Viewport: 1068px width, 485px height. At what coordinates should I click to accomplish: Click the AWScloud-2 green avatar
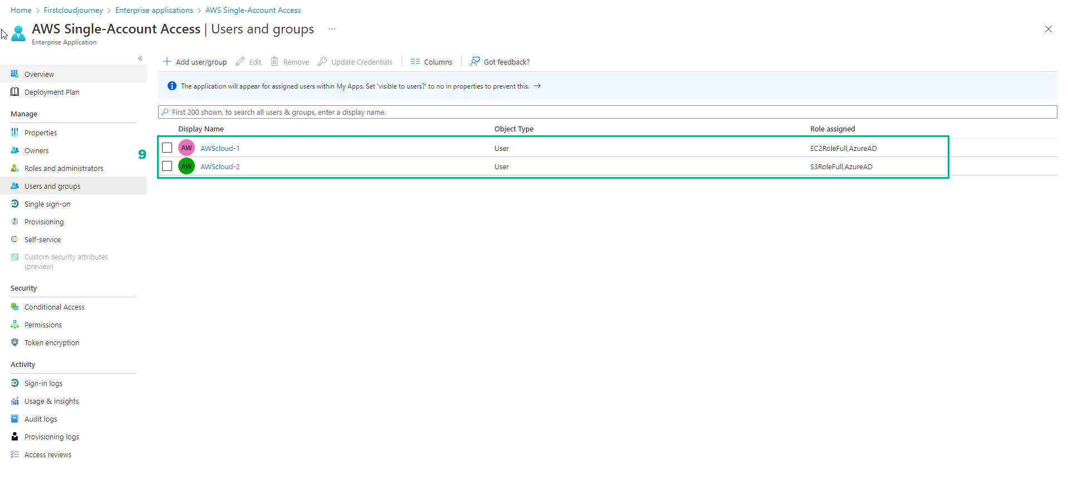(x=187, y=166)
